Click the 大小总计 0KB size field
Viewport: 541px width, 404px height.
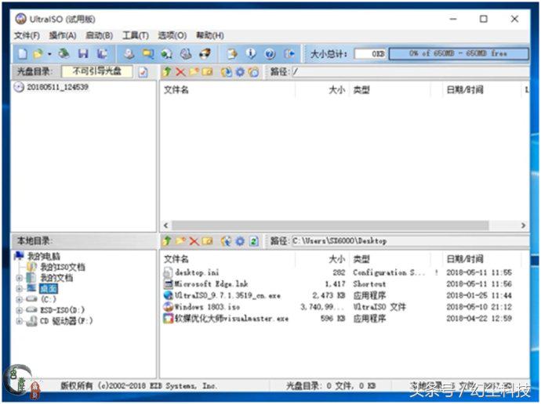click(371, 54)
